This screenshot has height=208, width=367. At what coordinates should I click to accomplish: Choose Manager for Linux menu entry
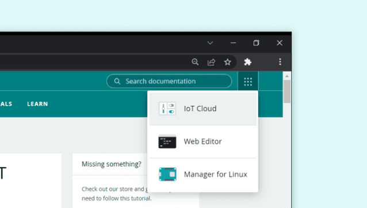click(x=203, y=174)
